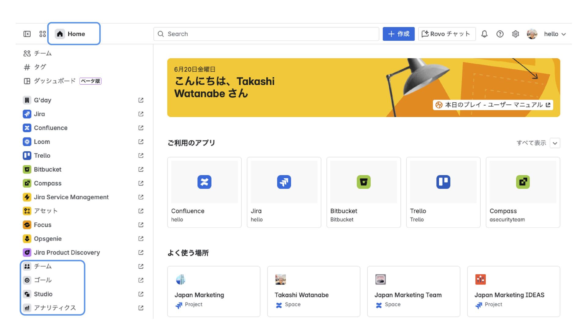Screen dimensions: 587x330
Task: Open settings gear icon
Action: point(515,34)
